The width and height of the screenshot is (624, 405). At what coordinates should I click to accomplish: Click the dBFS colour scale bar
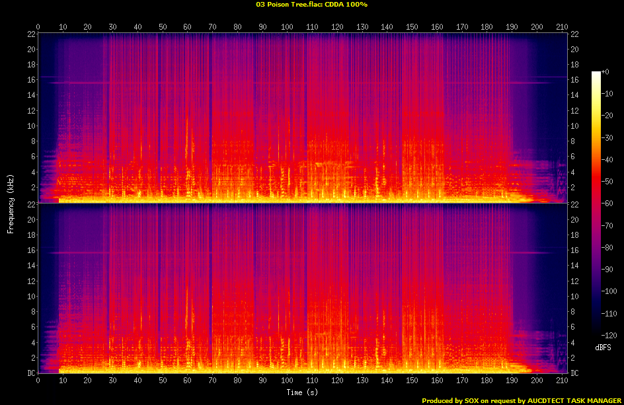pyautogui.click(x=596, y=203)
